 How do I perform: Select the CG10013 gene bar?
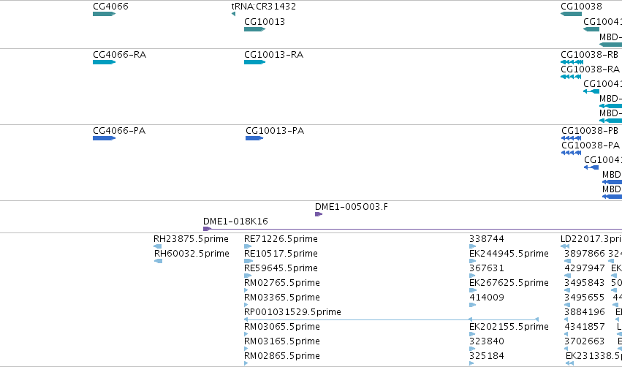(x=254, y=29)
